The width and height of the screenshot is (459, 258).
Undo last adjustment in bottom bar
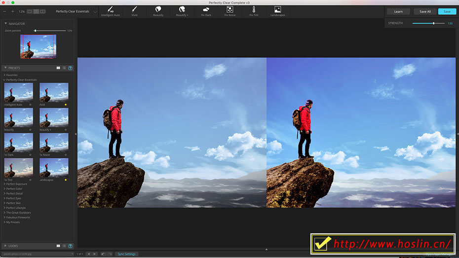coord(103,254)
